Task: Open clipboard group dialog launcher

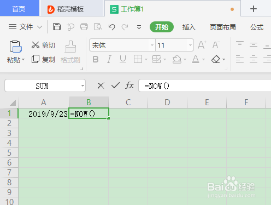Action: 82,69
